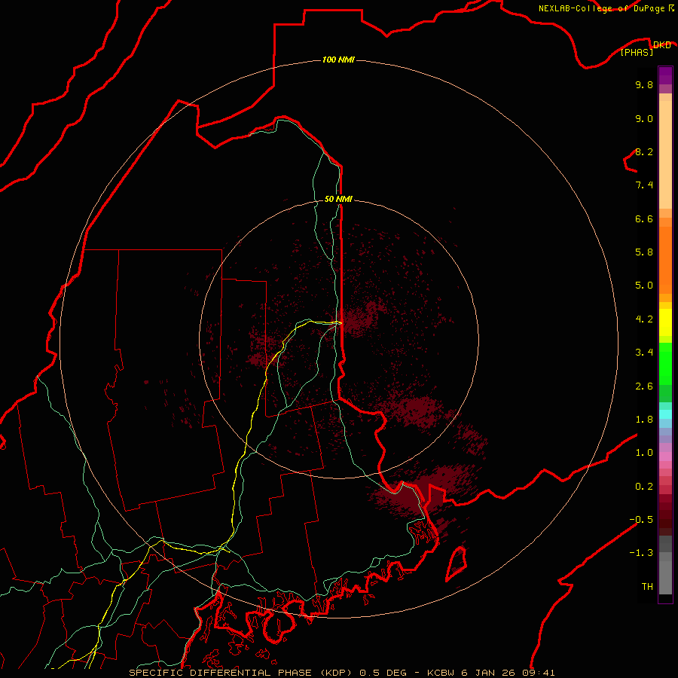This screenshot has height=678, width=678.
Task: Click the -0.5 scale value
Action: pyautogui.click(x=641, y=520)
